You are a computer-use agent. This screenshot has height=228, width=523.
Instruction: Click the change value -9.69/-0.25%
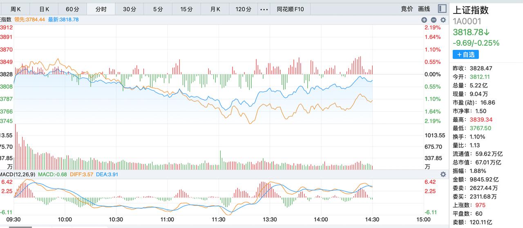click(x=476, y=43)
